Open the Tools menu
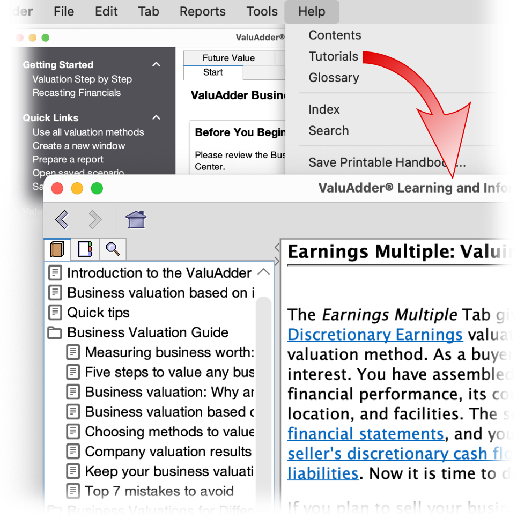517x518 pixels. click(262, 11)
